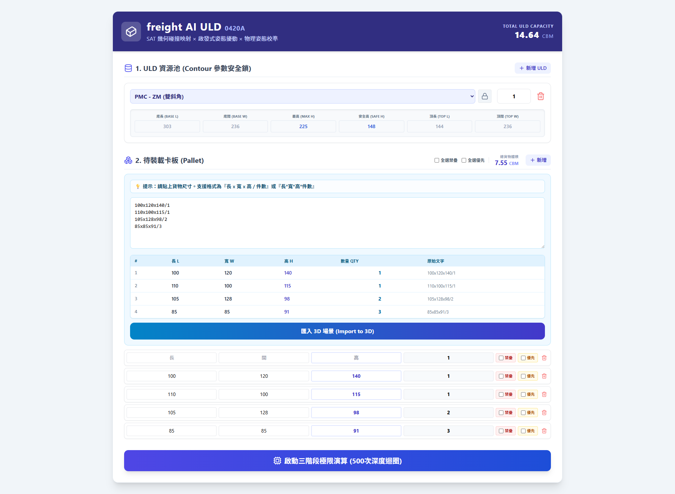
Task: Click the 14.64 CBM total ULD capacity value
Action: 534,35
